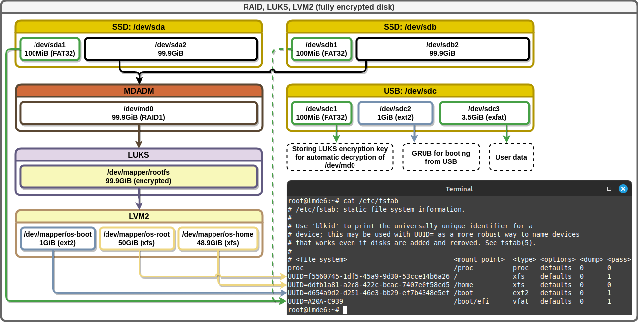The width and height of the screenshot is (638, 322).
Task: Select the 'GRUB for booting from USB' note
Action: coord(441,157)
